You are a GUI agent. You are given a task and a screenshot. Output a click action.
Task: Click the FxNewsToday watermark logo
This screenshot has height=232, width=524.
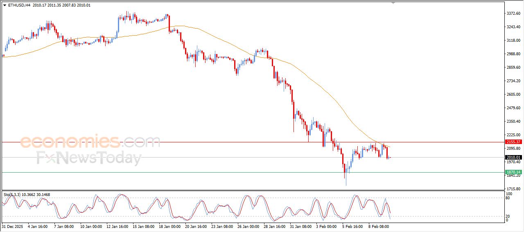coord(89,158)
